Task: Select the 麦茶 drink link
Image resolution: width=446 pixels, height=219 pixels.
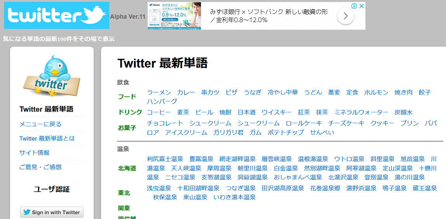Action: (x=183, y=112)
